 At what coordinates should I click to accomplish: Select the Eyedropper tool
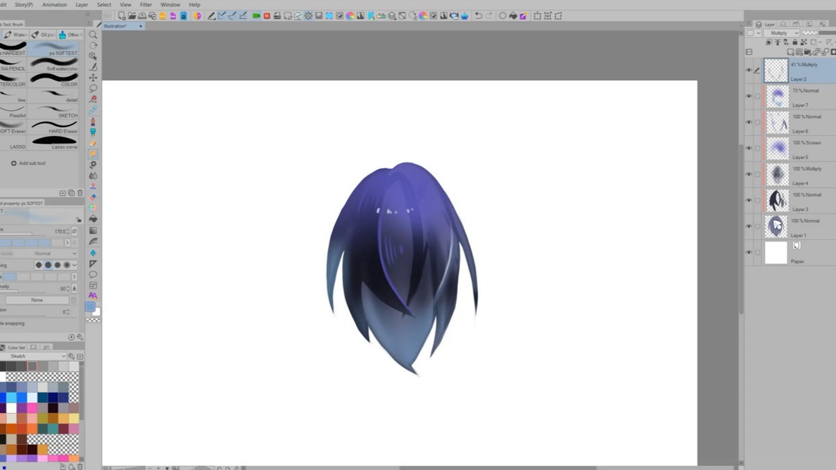click(93, 110)
